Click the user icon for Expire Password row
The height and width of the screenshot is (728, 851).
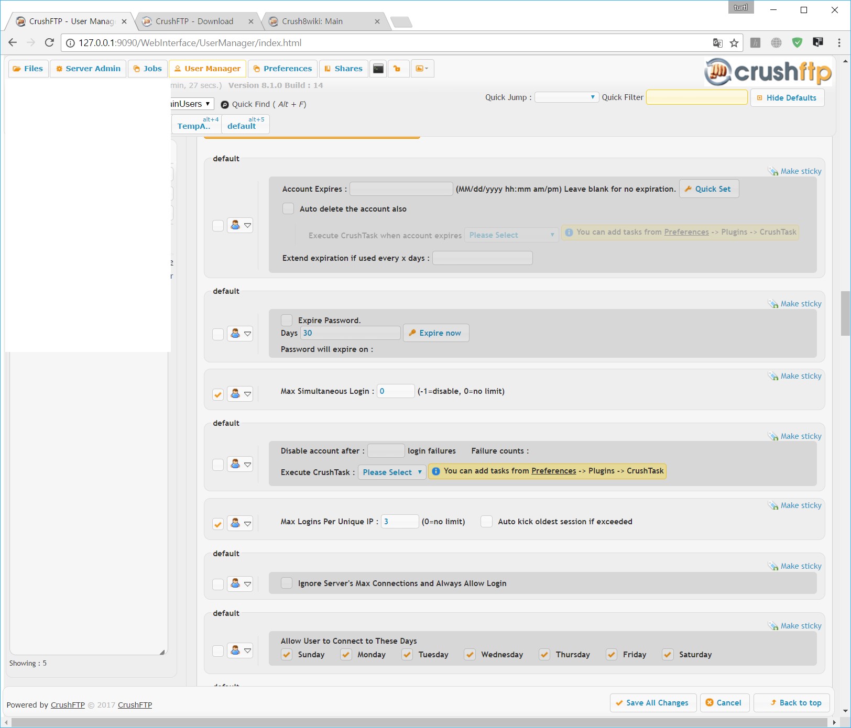235,334
